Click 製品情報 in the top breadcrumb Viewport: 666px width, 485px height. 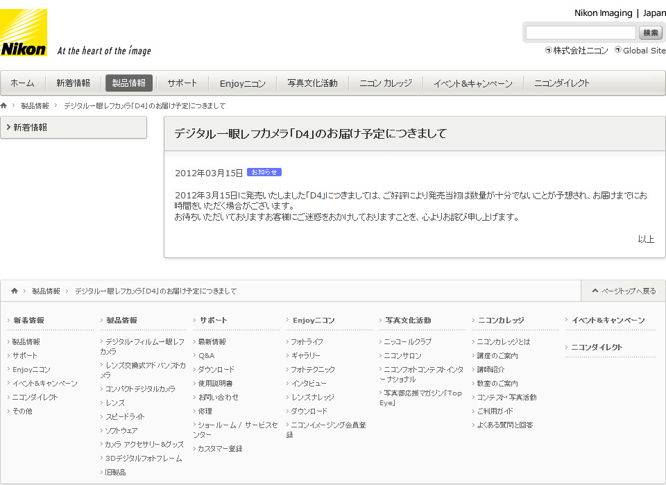(35, 105)
